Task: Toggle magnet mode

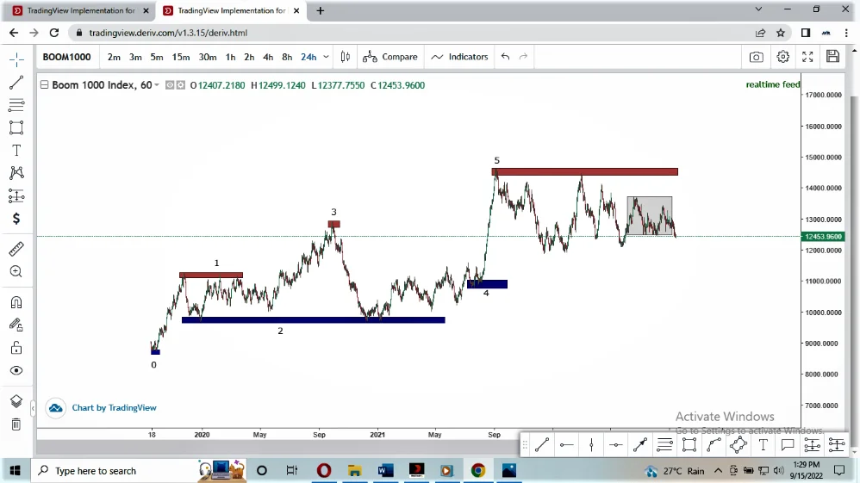Action: [x=16, y=302]
